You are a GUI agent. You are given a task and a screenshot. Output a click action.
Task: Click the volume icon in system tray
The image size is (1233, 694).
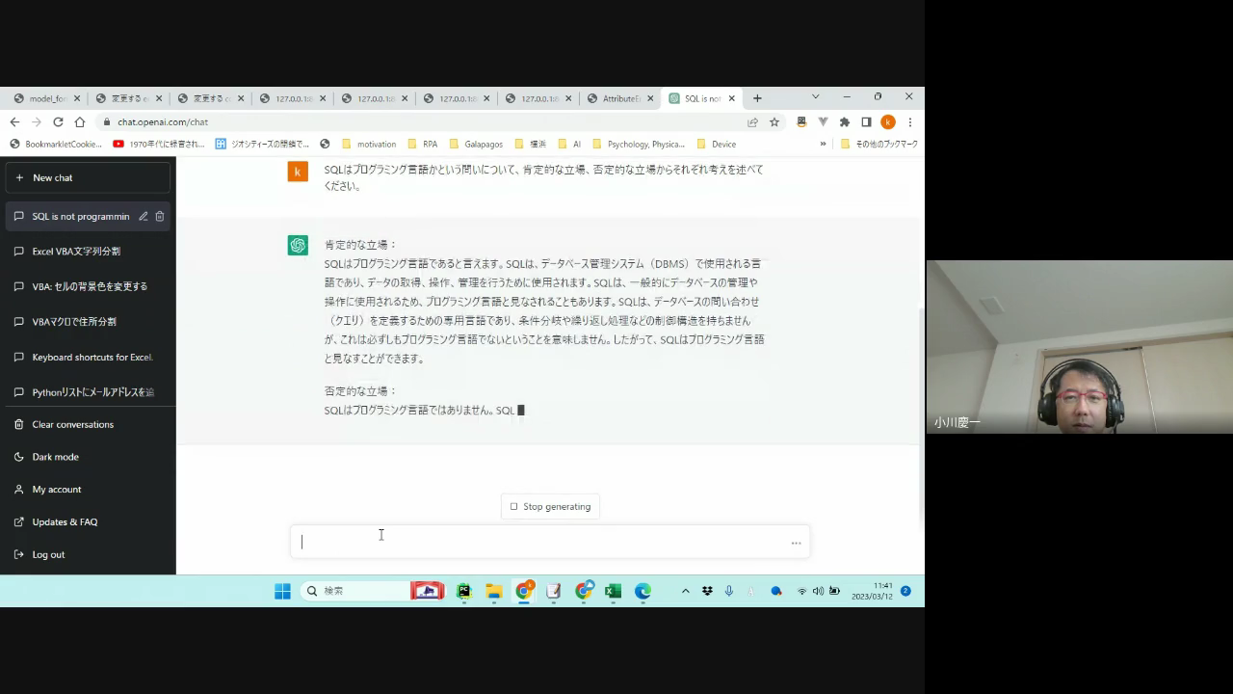click(x=818, y=591)
